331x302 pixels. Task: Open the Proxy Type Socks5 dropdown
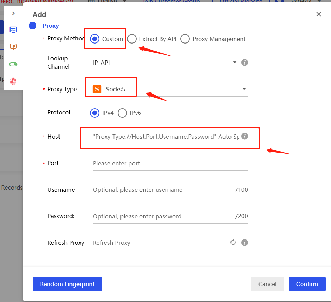click(170, 89)
